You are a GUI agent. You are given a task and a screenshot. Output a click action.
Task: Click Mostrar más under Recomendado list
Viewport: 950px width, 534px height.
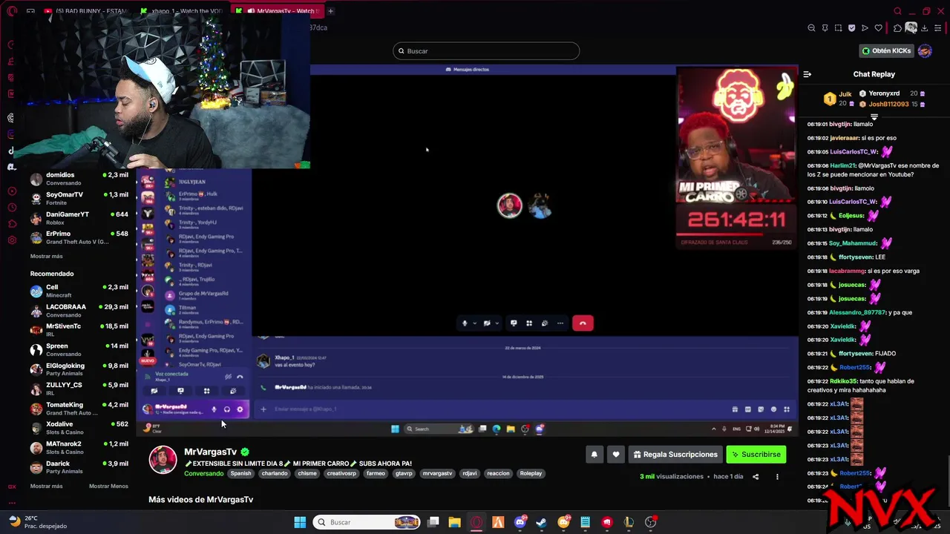[46, 487]
